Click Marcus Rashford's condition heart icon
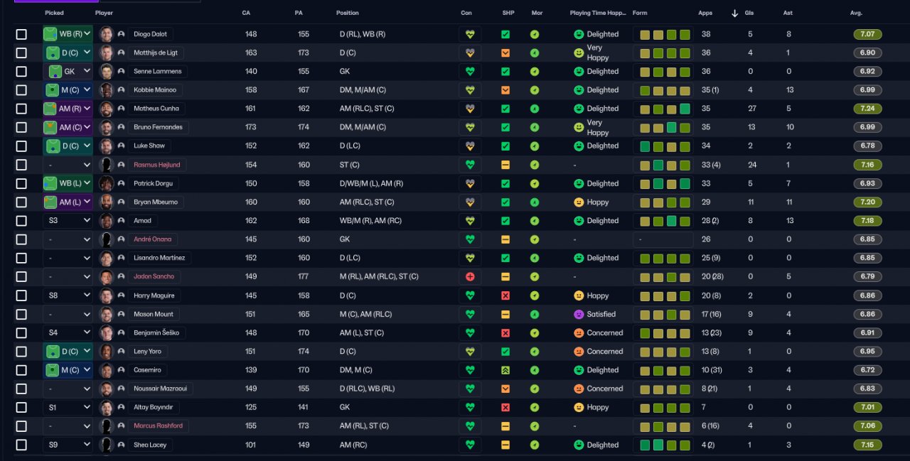This screenshot has width=910, height=461. [470, 426]
